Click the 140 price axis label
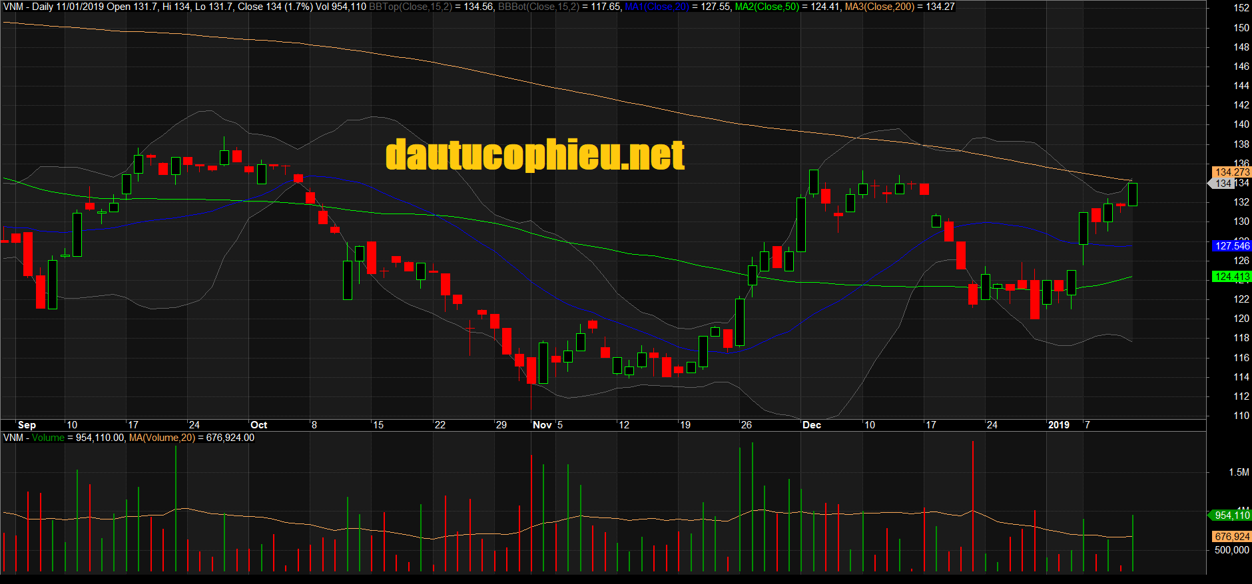 click(1241, 124)
